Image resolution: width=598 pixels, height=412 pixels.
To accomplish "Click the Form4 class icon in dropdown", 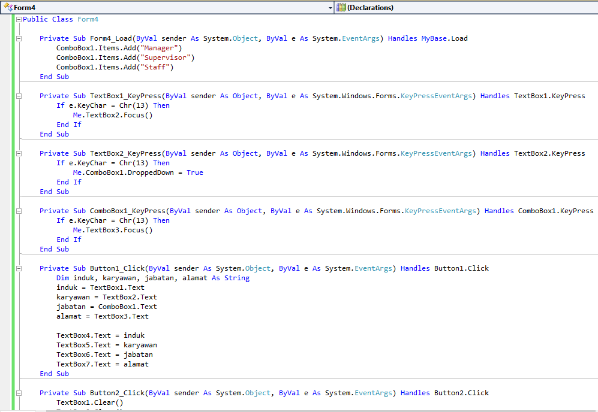I will point(8,7).
